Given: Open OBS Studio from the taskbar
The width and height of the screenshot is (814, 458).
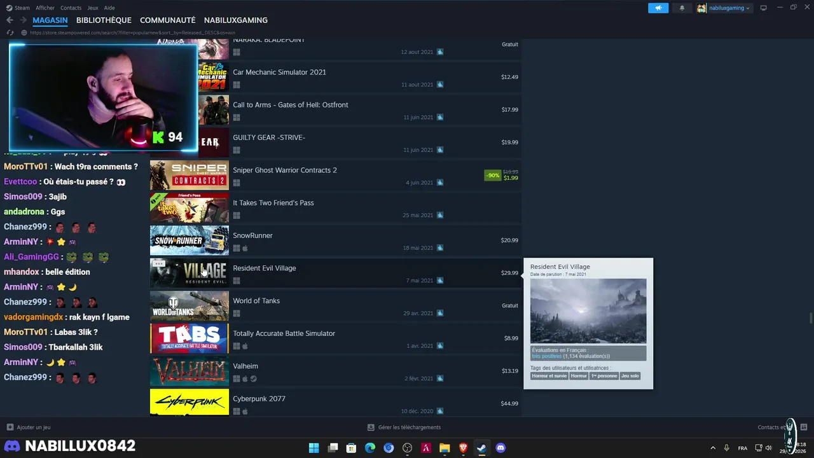Looking at the screenshot, I should [x=408, y=448].
